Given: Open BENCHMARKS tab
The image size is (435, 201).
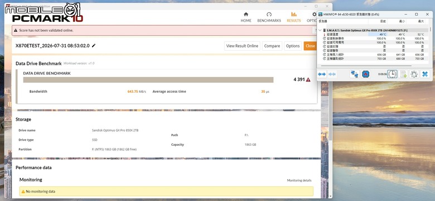Looking at the screenshot, I should click(x=269, y=17).
